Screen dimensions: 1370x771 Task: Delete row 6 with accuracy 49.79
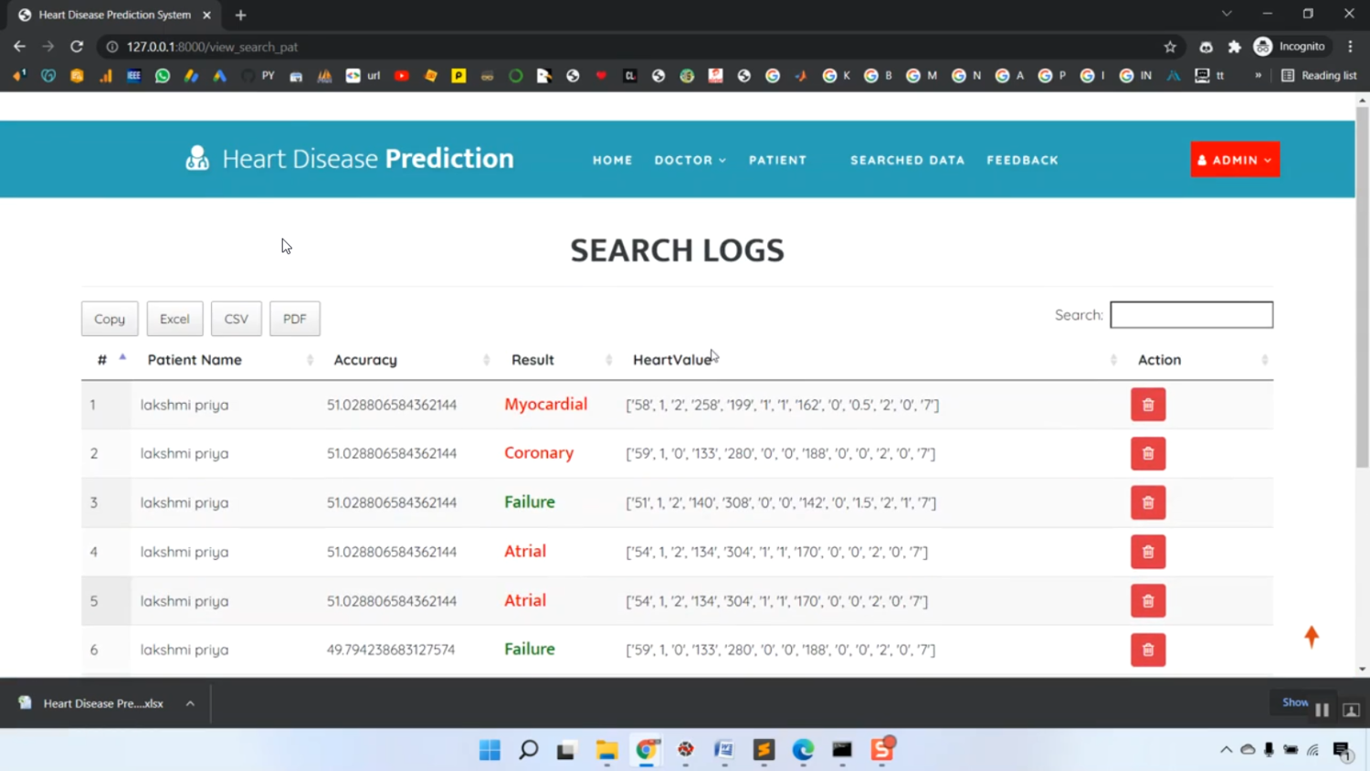pos(1148,650)
